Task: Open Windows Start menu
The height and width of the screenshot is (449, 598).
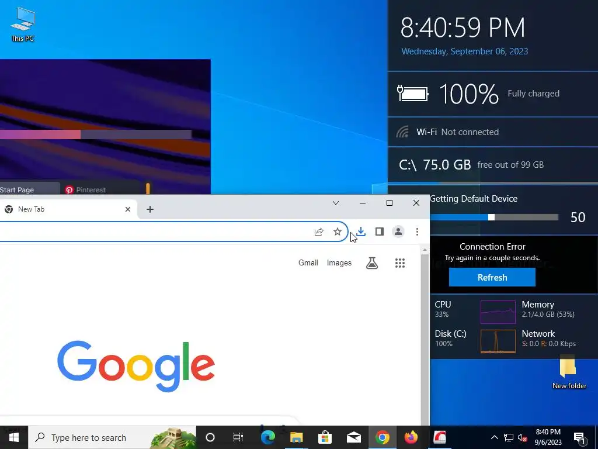Action: pos(14,437)
